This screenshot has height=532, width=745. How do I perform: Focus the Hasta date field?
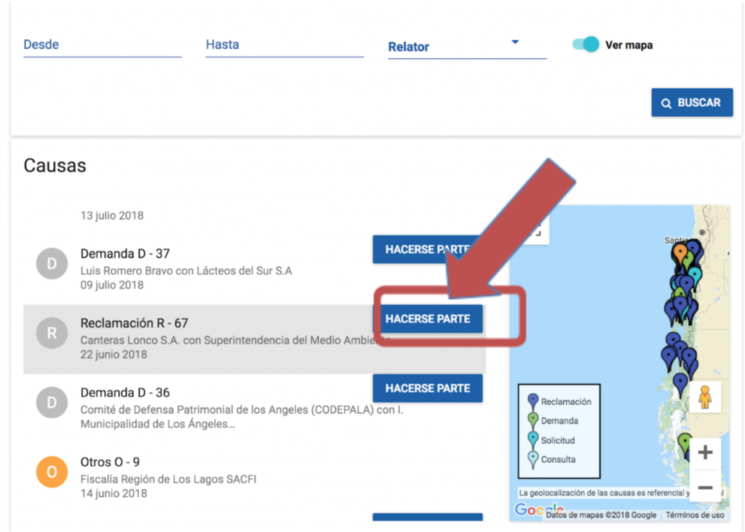[x=284, y=45]
